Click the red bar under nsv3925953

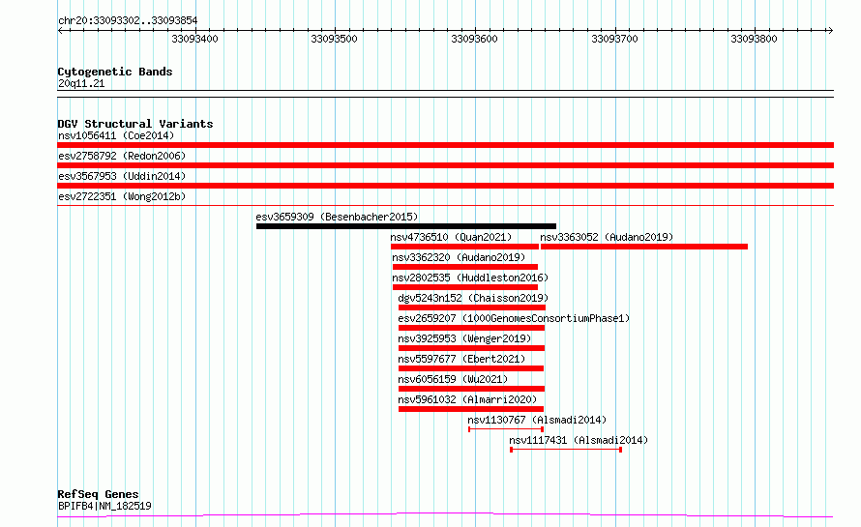coord(472,348)
